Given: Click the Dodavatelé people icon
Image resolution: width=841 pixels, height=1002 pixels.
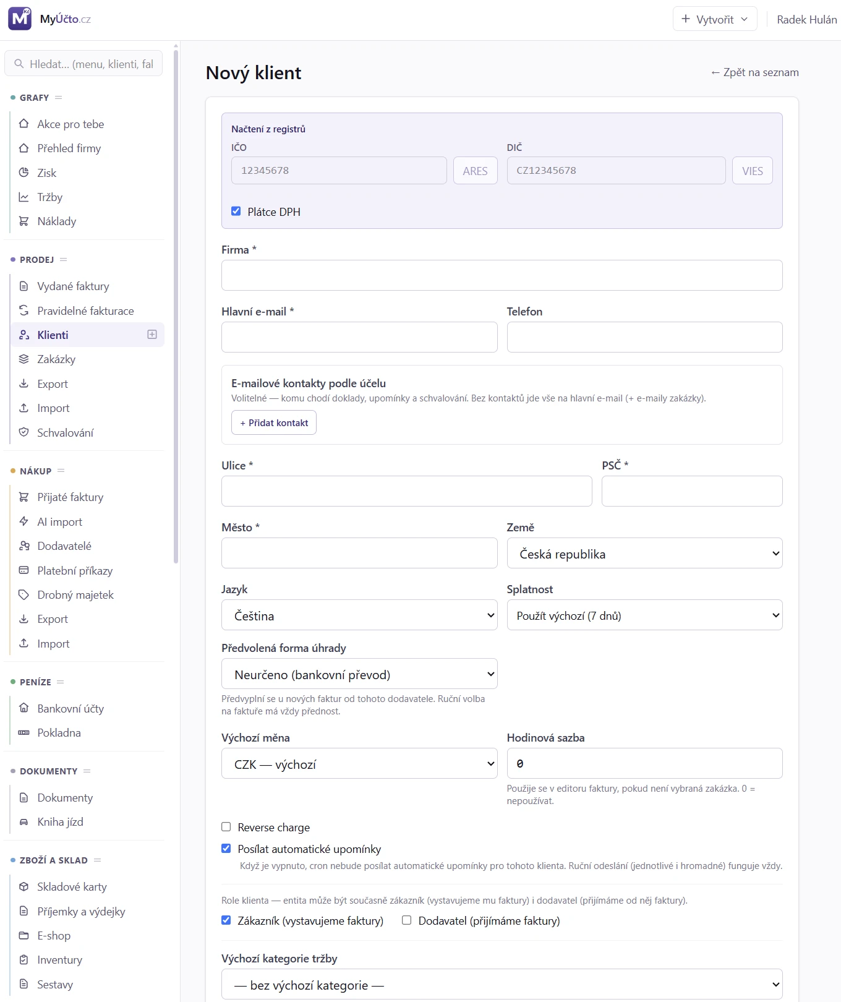Looking at the screenshot, I should point(24,546).
